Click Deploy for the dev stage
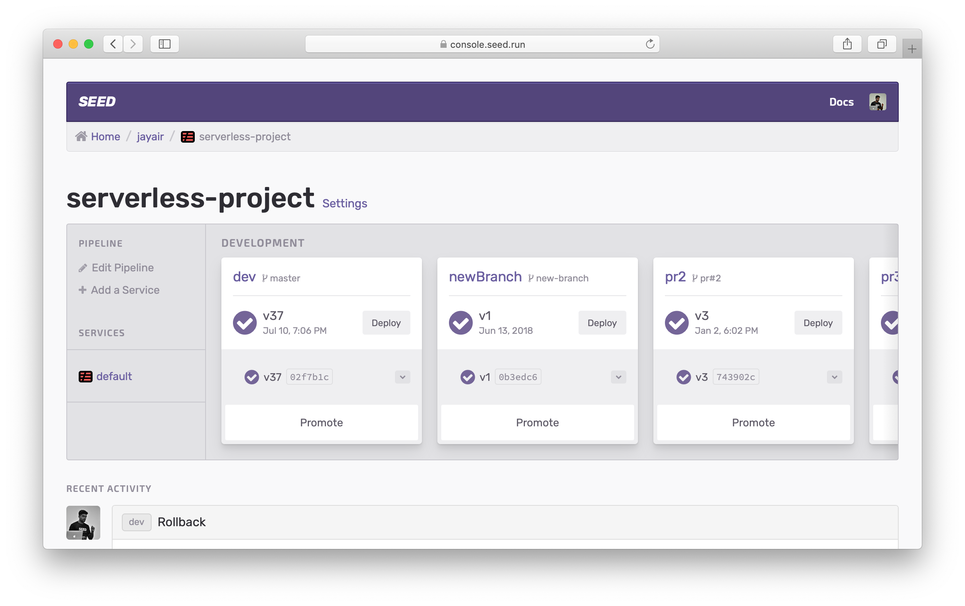 click(x=386, y=323)
